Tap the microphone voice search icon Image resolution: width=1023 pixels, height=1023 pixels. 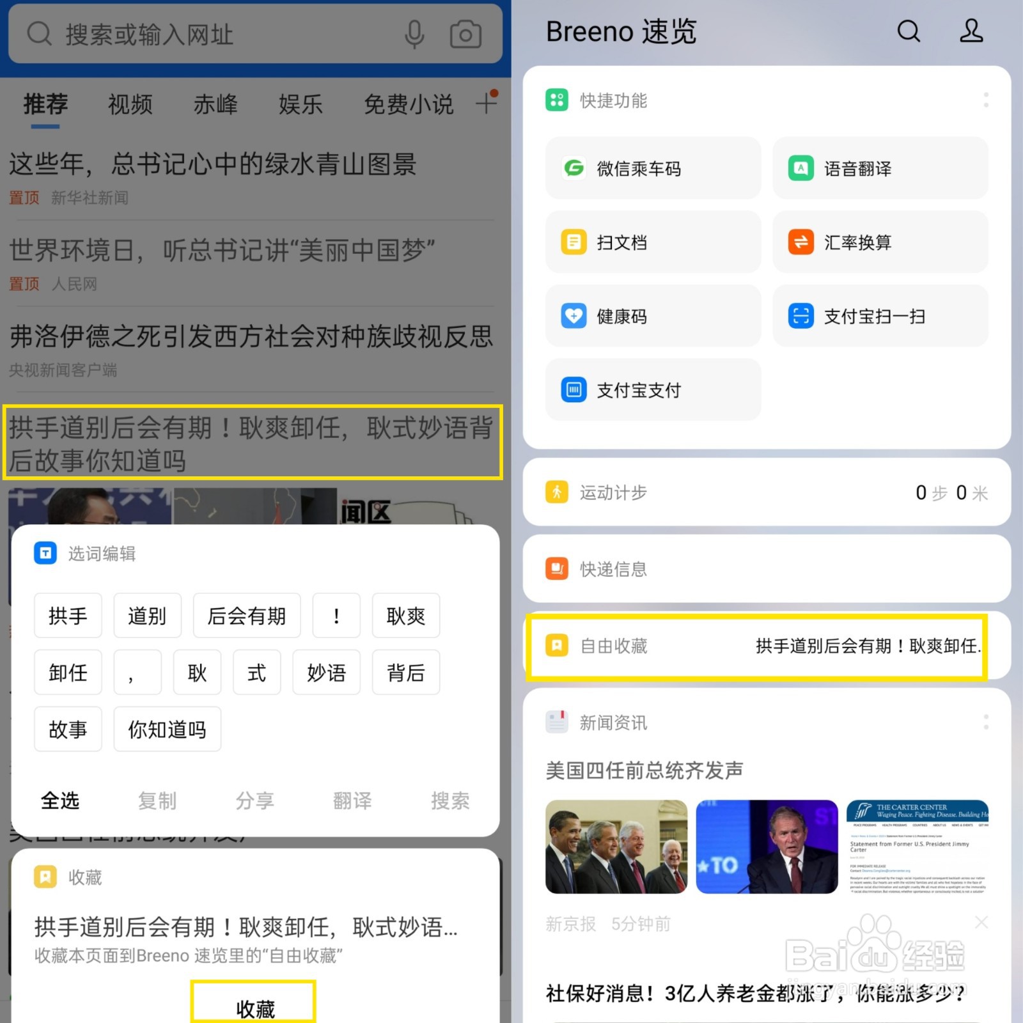[x=414, y=34]
